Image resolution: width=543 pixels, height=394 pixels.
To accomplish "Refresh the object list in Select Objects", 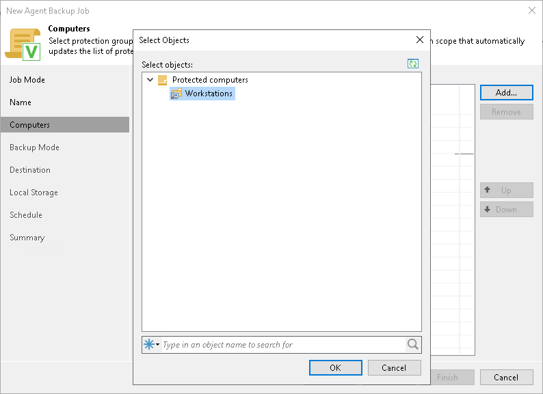I will point(413,64).
